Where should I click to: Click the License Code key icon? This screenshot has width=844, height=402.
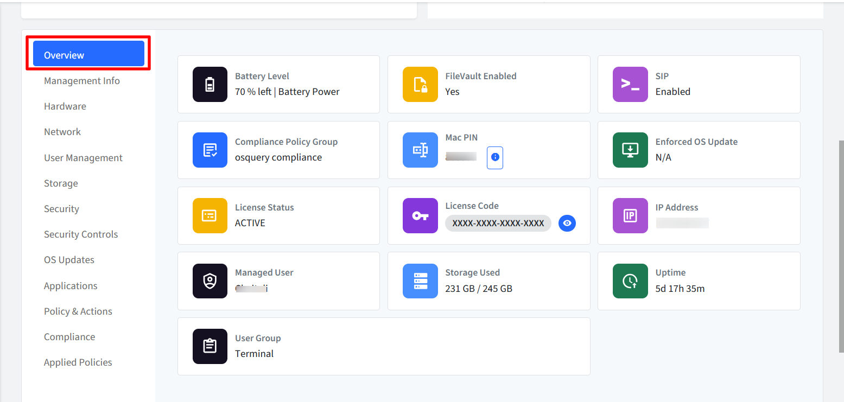(x=420, y=215)
